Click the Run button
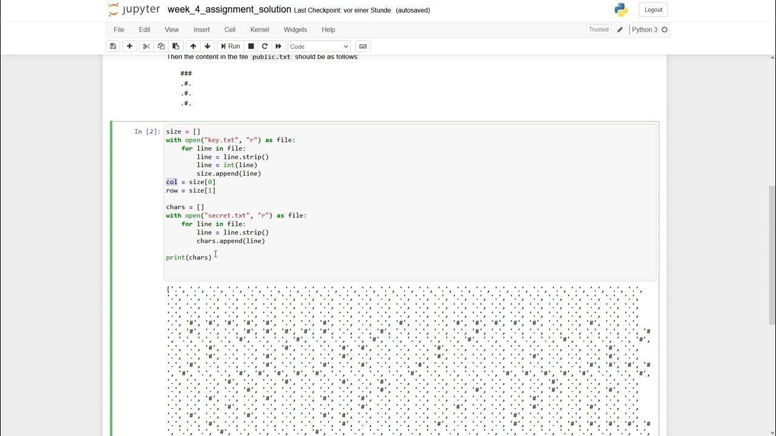This screenshot has width=776, height=436. (x=230, y=46)
